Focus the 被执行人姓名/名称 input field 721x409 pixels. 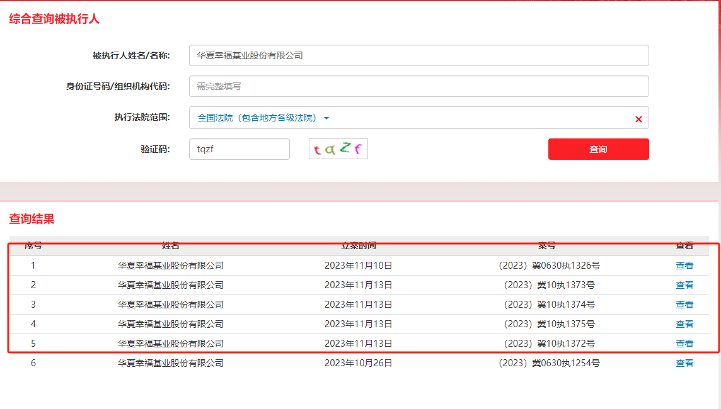419,55
